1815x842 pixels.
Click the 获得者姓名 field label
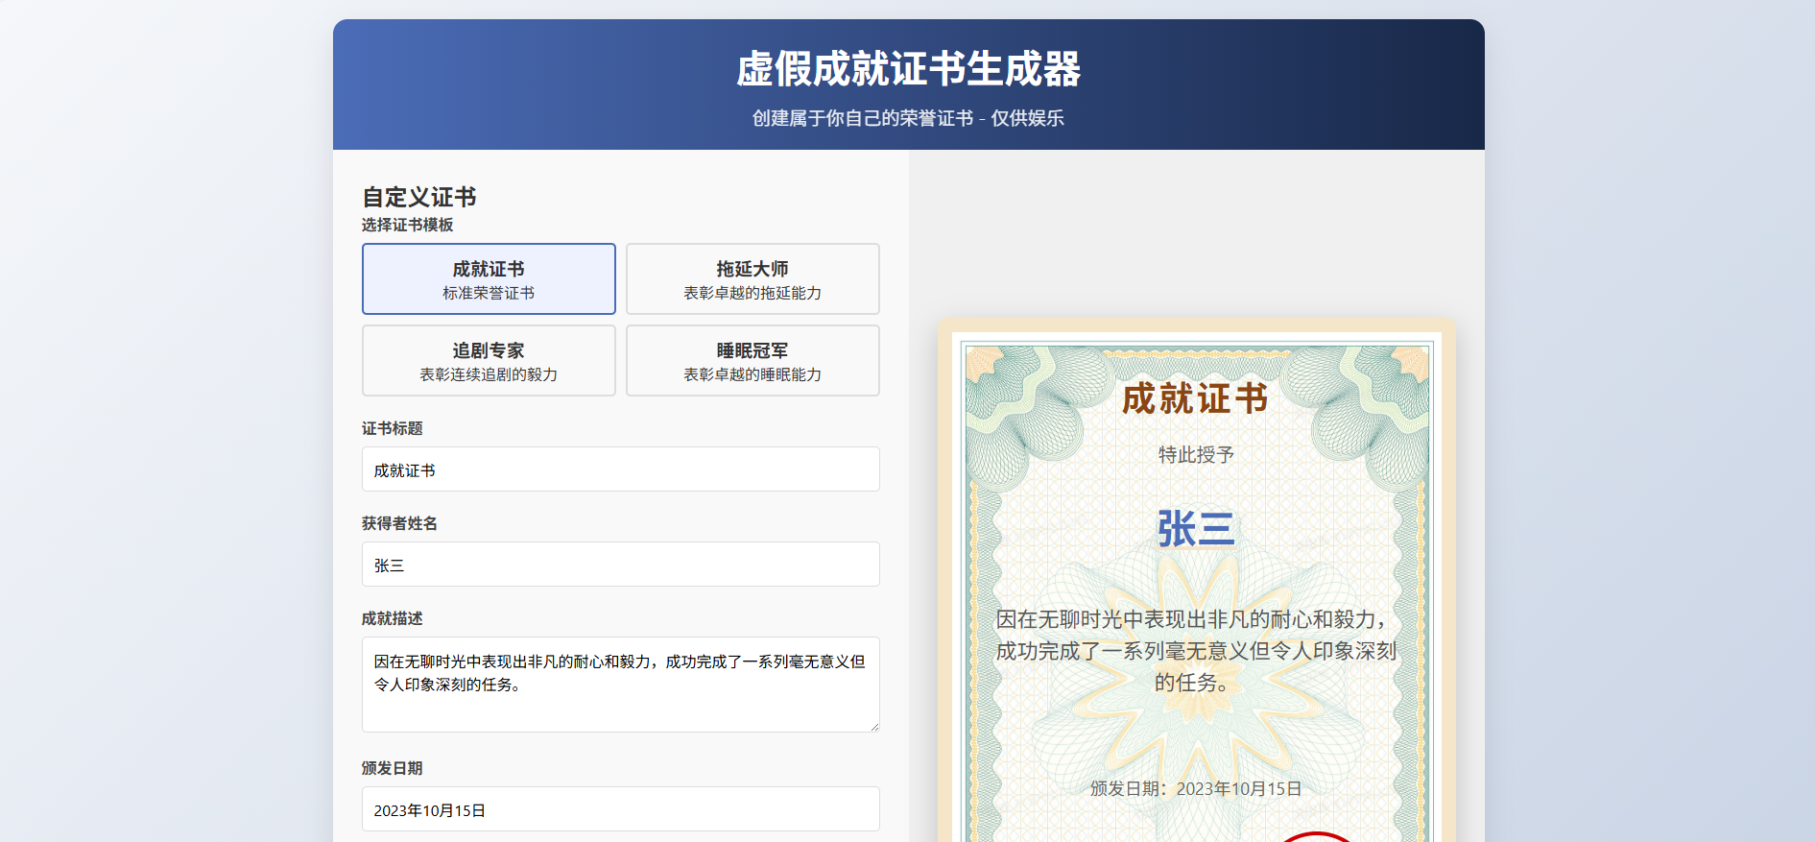click(x=399, y=523)
